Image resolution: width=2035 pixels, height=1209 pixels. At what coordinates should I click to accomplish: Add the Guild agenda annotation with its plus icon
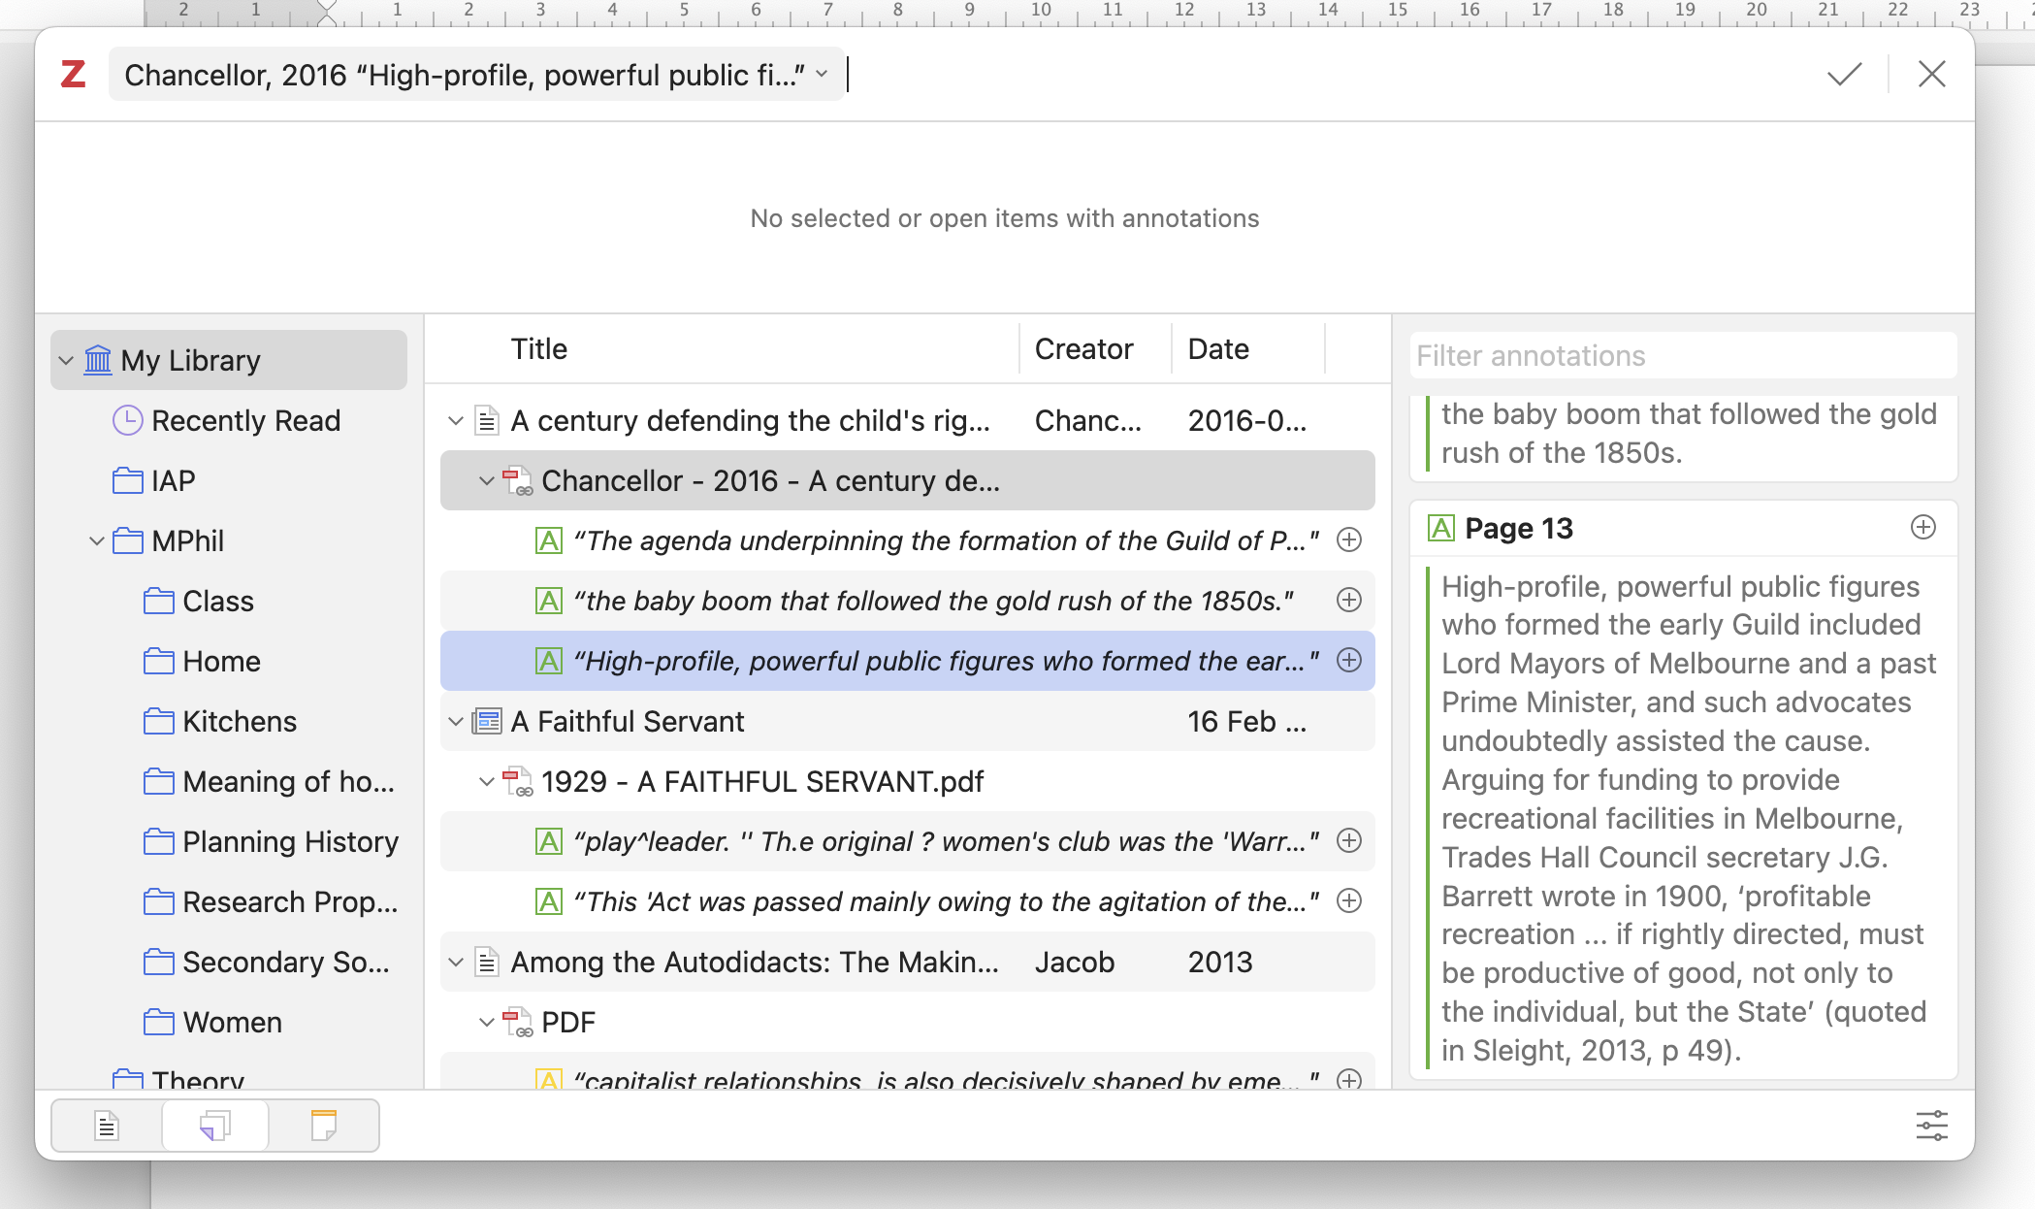[1349, 539]
